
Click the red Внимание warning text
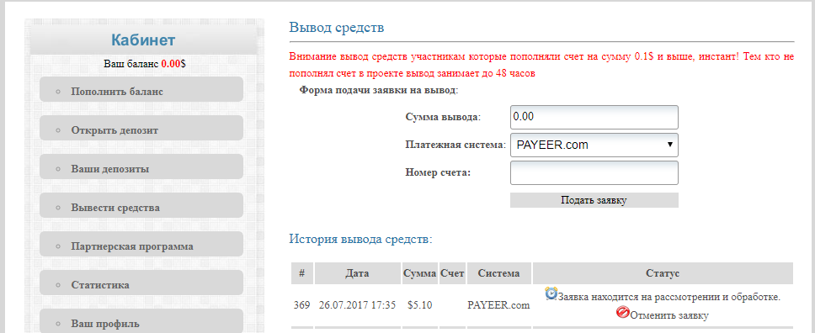(x=541, y=65)
